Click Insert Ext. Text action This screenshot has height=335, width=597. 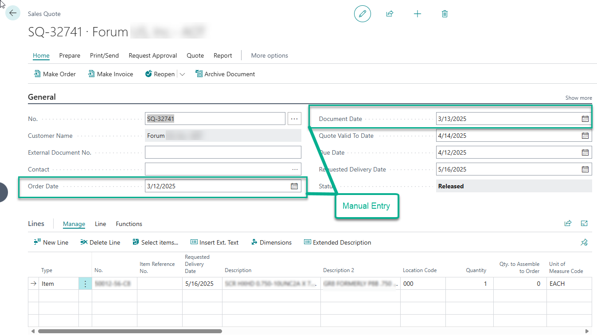tap(214, 242)
